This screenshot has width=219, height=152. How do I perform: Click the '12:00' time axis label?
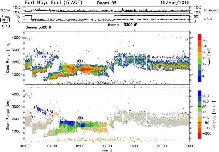point(107,146)
